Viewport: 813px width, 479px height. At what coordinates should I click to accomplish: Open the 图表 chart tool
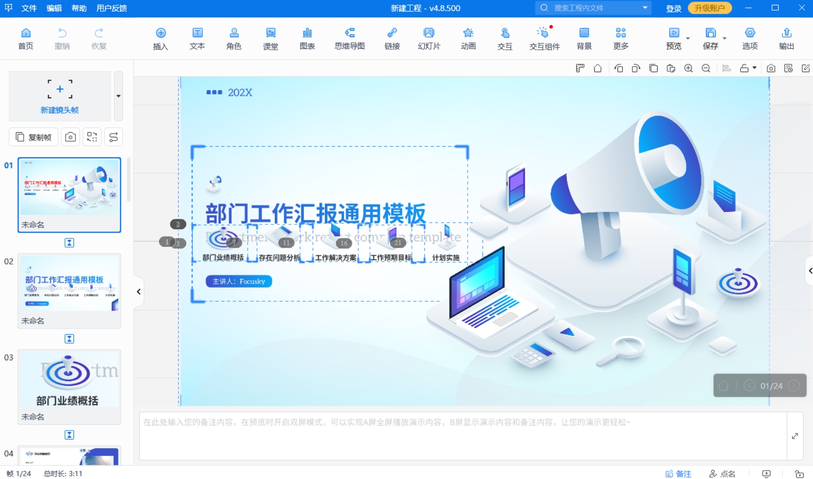[x=307, y=38]
